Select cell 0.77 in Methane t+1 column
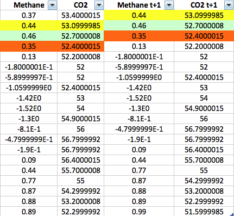Screen dimensions: 234x216 (x=139, y=170)
